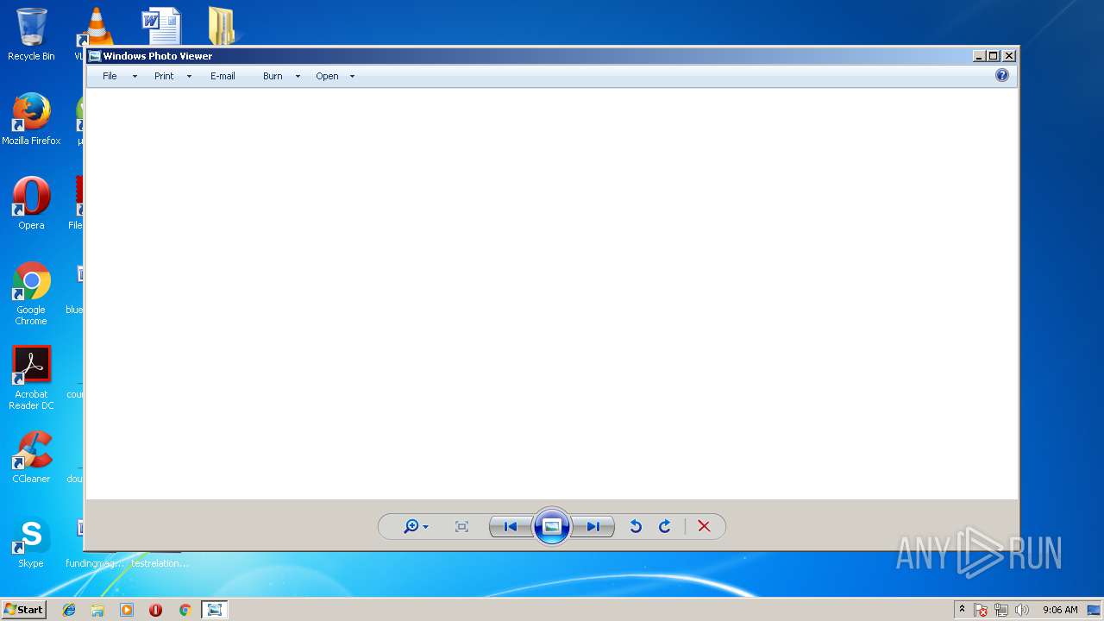This screenshot has width=1104, height=621.
Task: Open the File menu in Photo Viewer
Action: [110, 76]
